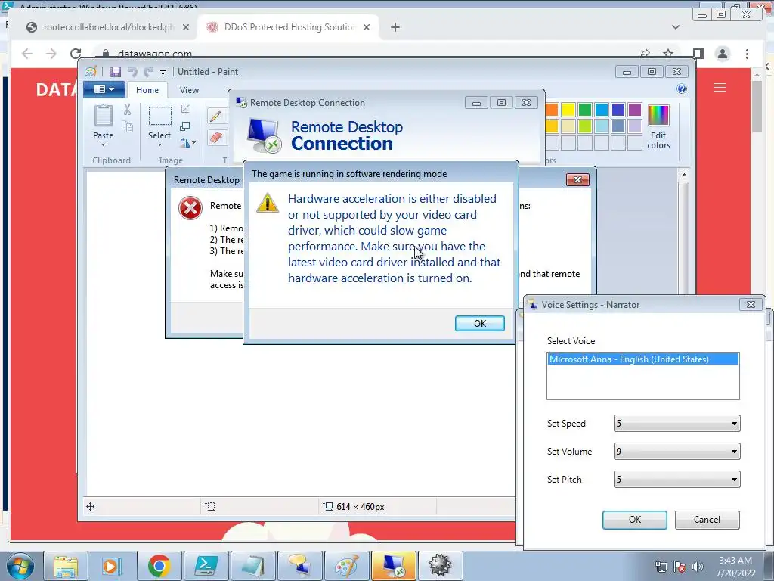Click the Crop icon in Paint
The width and height of the screenshot is (774, 581).
tap(185, 109)
